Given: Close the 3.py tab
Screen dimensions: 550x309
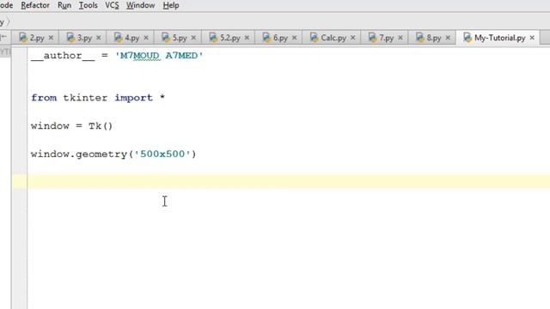Looking at the screenshot, I should (x=99, y=38).
